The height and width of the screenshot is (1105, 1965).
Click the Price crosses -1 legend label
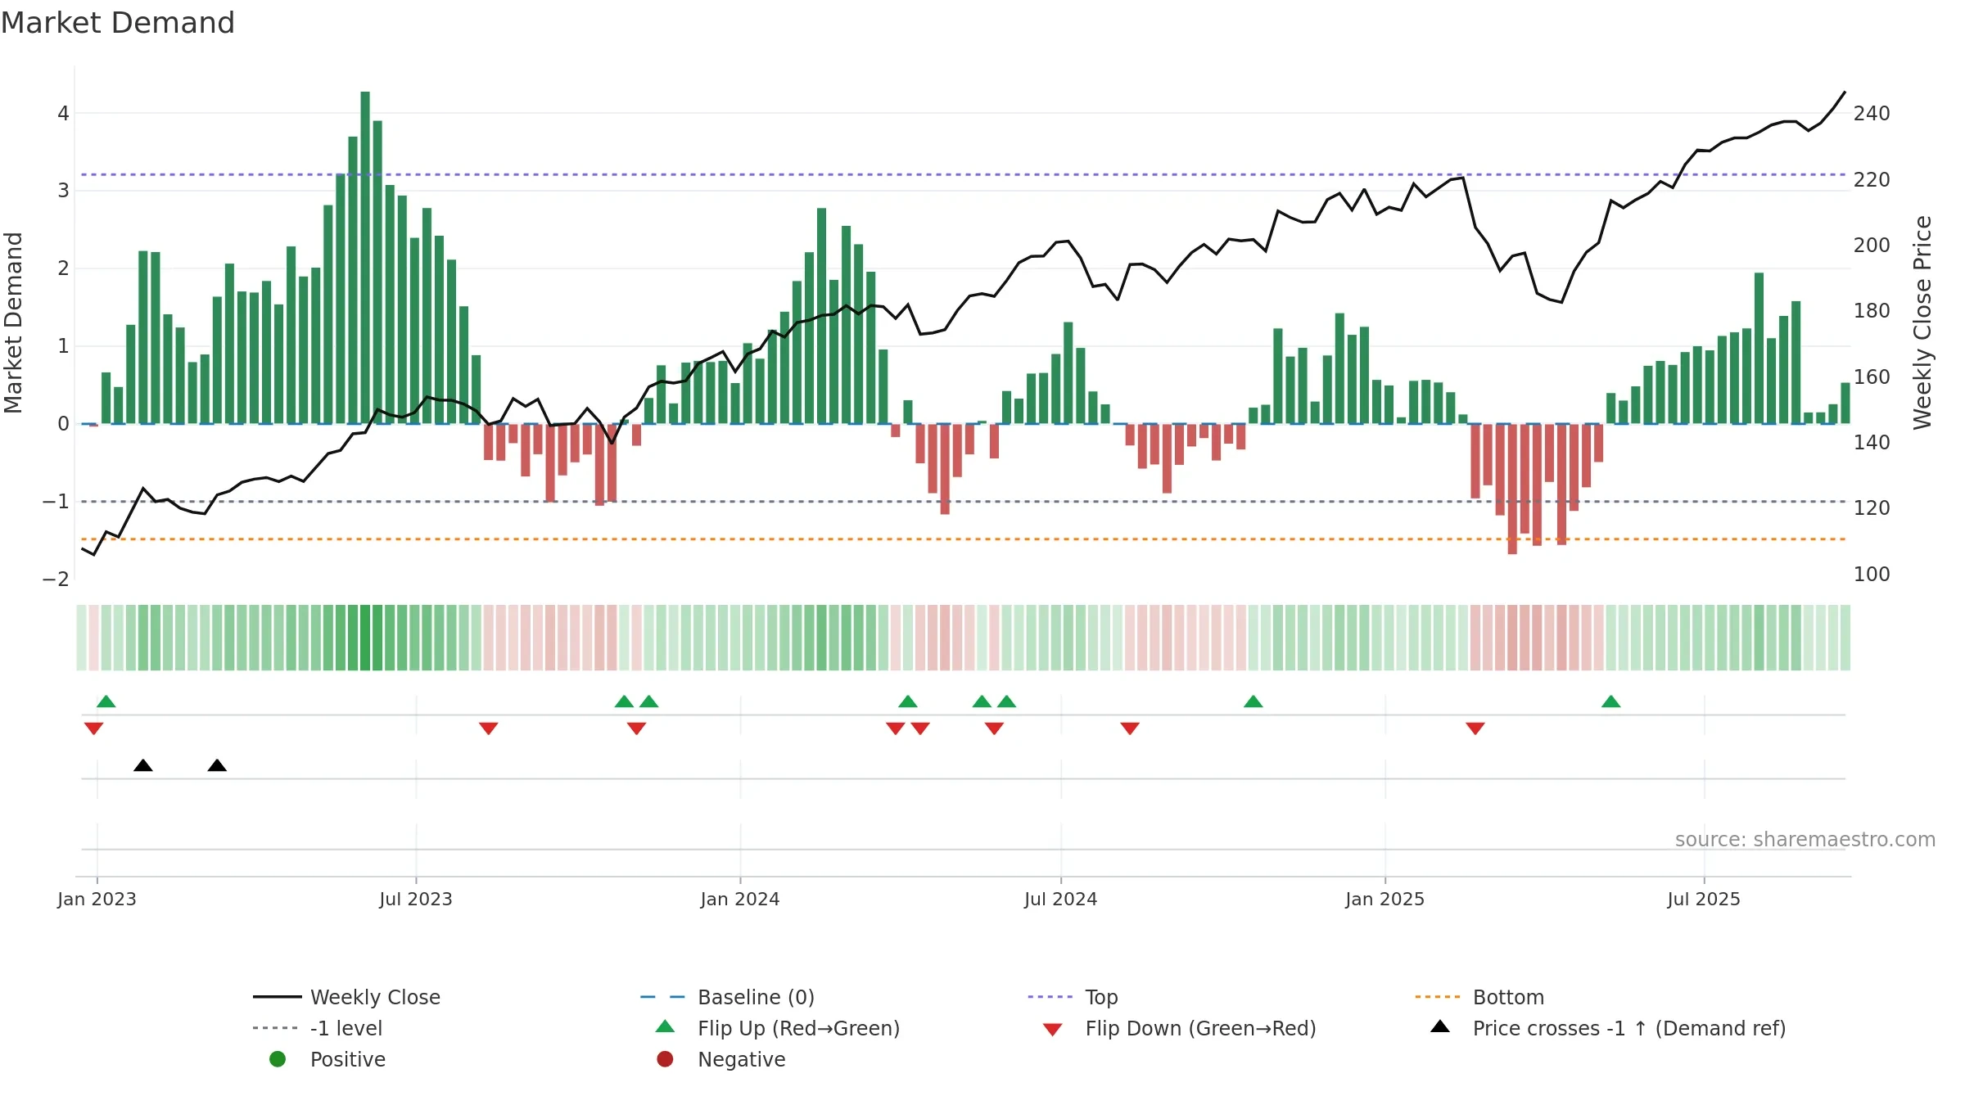coord(1629,1028)
